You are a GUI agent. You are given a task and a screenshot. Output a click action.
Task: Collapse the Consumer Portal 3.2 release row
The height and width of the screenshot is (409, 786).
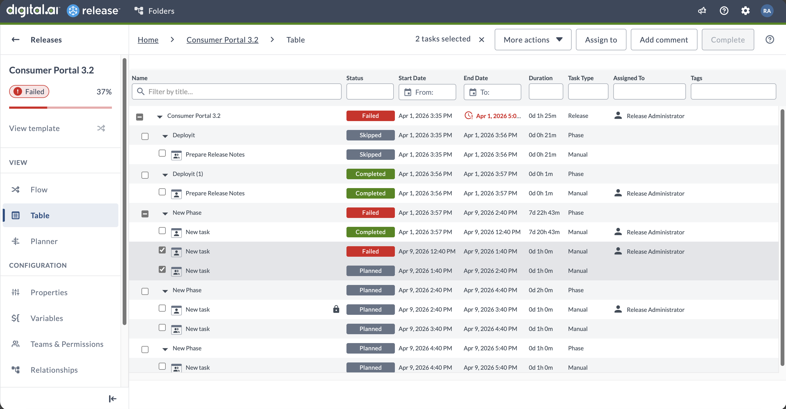tap(160, 117)
